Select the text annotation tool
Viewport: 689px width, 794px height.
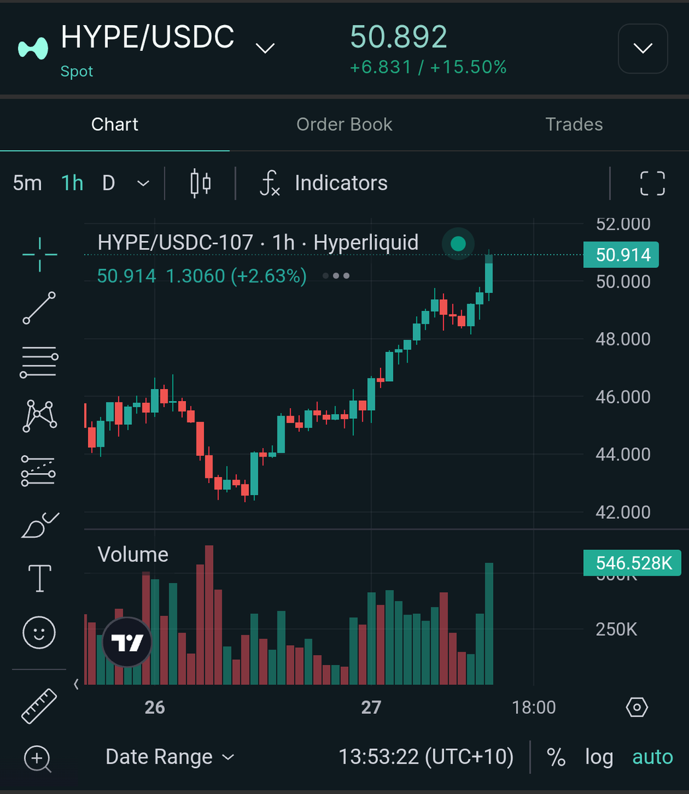click(40, 578)
